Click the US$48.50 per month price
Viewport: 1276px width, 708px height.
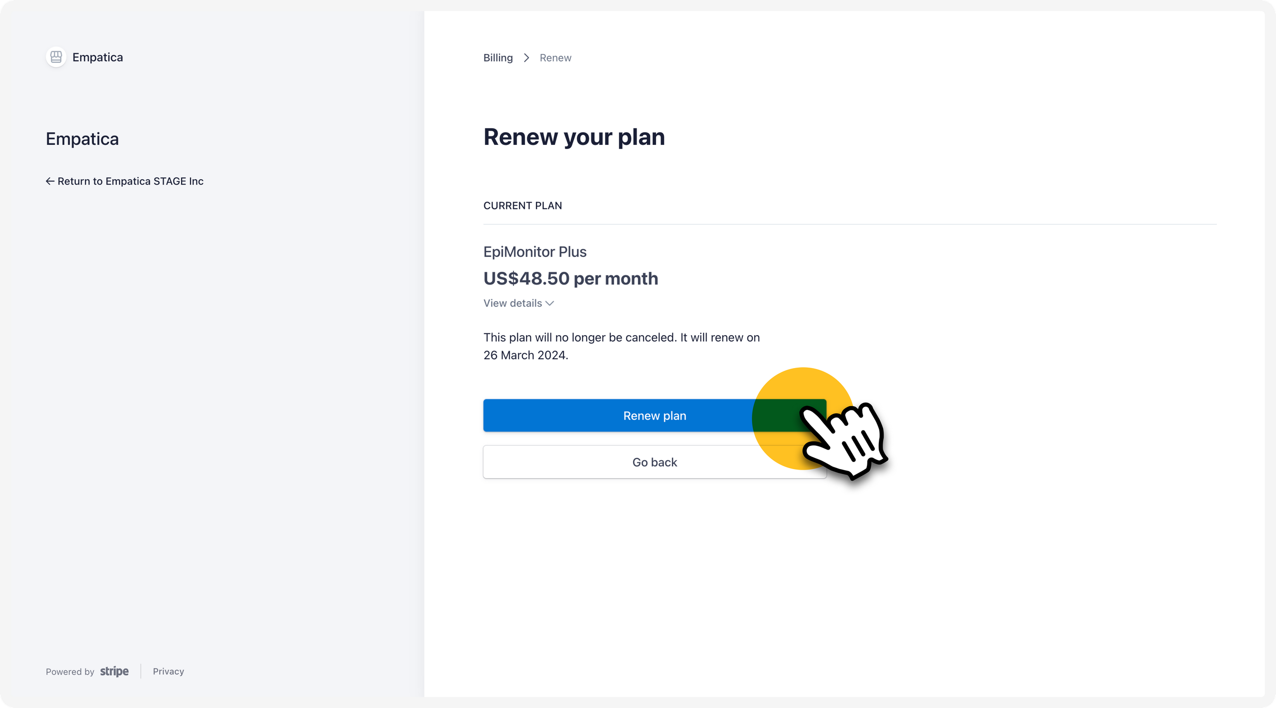[571, 279]
